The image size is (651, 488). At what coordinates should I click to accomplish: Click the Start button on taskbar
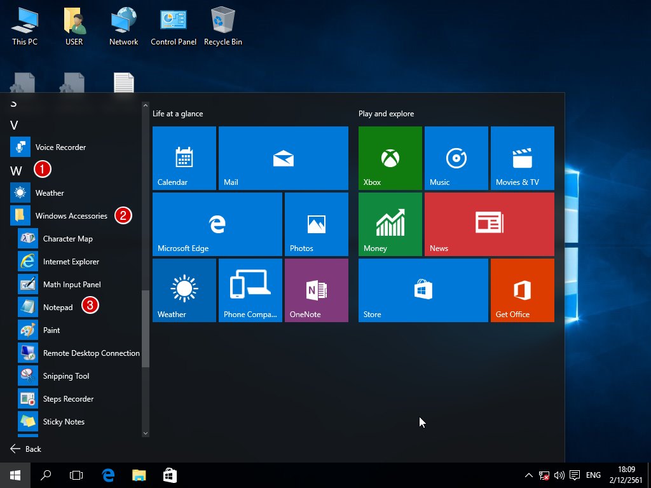tap(15, 475)
